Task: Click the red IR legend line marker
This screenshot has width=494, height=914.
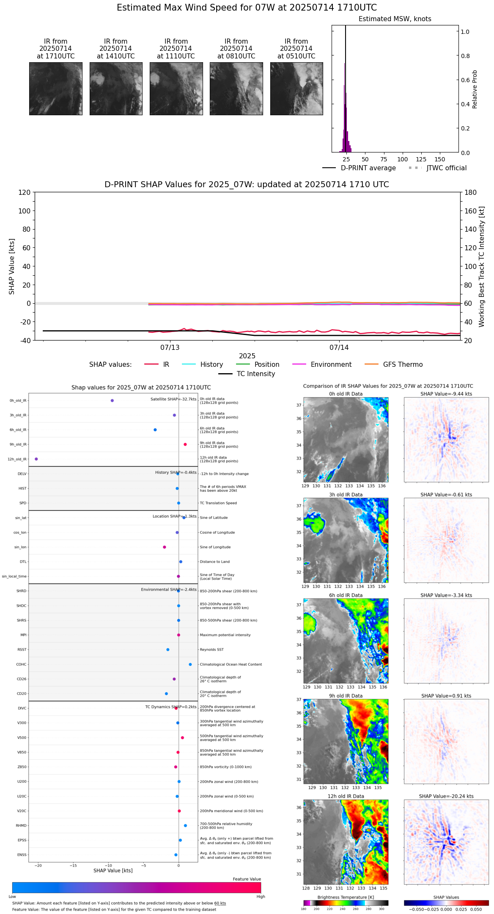Action: (x=151, y=364)
